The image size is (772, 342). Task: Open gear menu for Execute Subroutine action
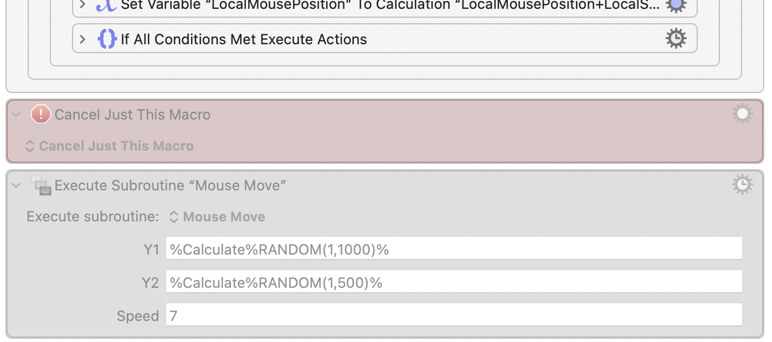tap(742, 184)
